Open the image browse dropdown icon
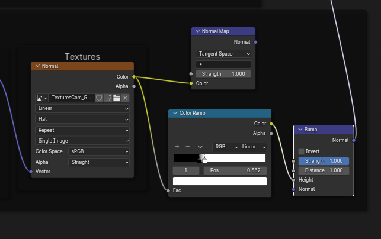This screenshot has height=239, width=381. pyautogui.click(x=42, y=98)
